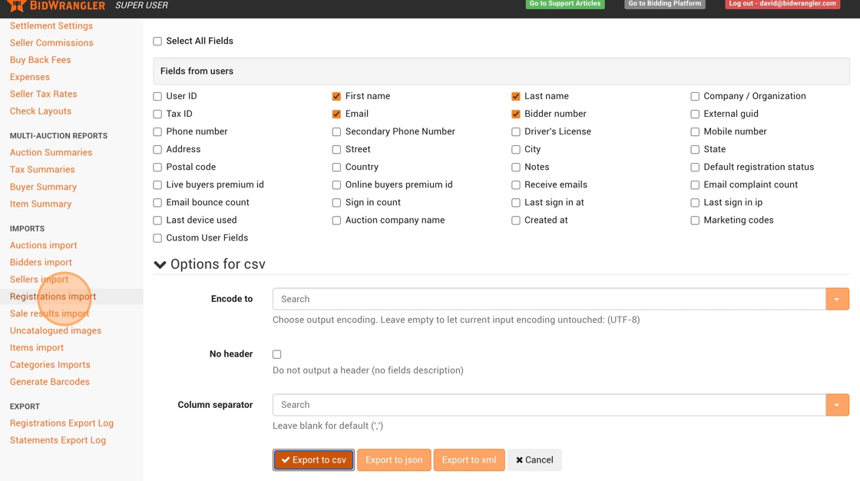Navigate to Auction Summaries report
The height and width of the screenshot is (481, 860).
point(51,153)
